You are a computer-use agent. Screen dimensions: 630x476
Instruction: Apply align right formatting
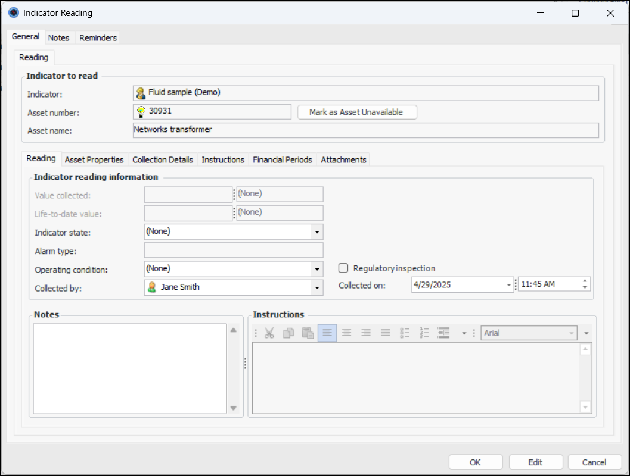pos(366,333)
